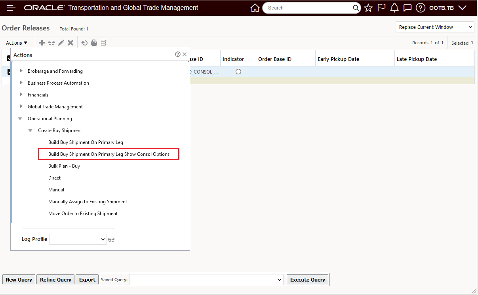Click the Edit pencil icon

[x=61, y=43]
